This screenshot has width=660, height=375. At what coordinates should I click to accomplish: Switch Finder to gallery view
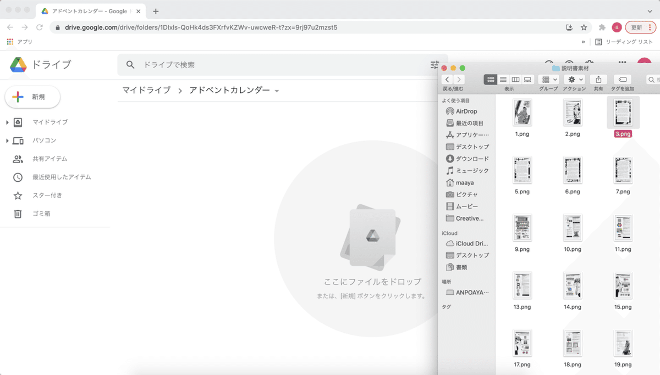528,79
